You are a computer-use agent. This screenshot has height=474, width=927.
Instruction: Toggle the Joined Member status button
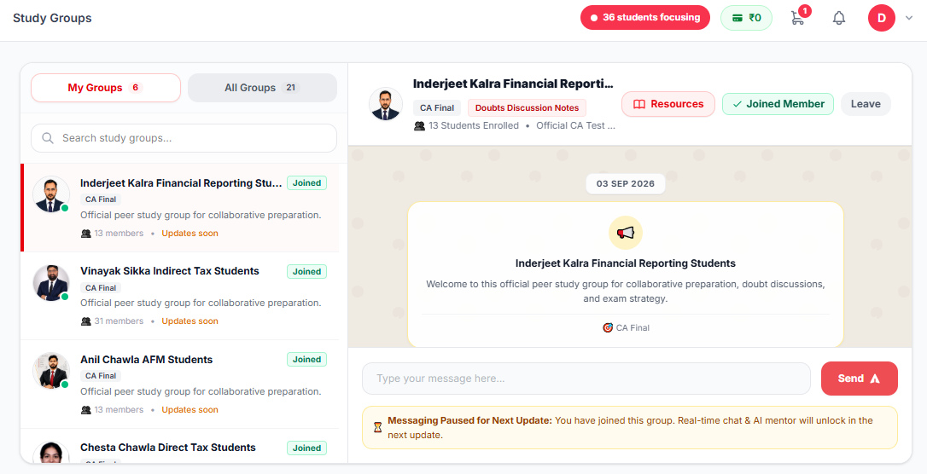click(778, 104)
